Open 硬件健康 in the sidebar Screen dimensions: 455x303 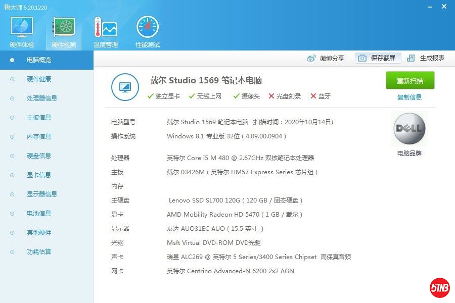[x=39, y=79]
